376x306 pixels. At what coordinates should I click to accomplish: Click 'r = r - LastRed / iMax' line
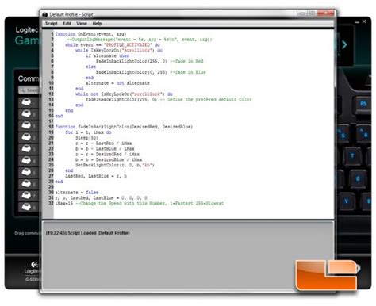point(103,143)
